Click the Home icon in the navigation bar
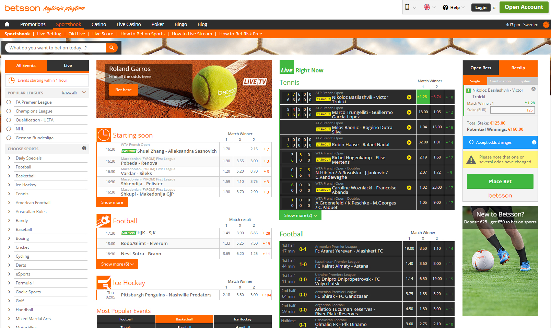Viewport: 551px width, 328px height. click(x=7, y=24)
